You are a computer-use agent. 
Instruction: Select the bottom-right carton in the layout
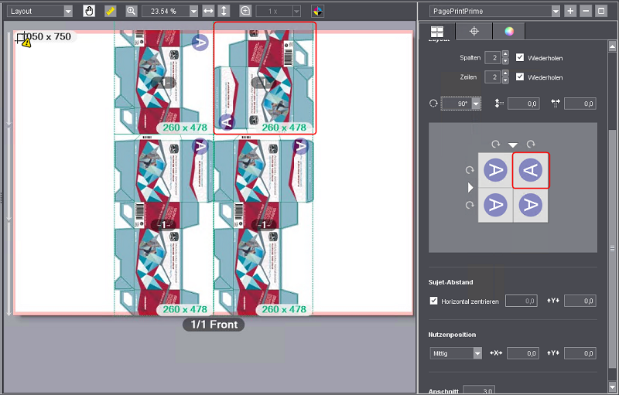[x=263, y=225]
